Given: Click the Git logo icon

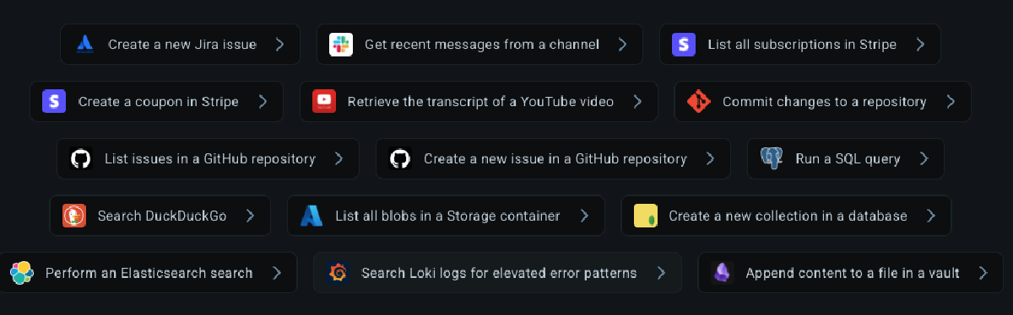Looking at the screenshot, I should coord(699,102).
